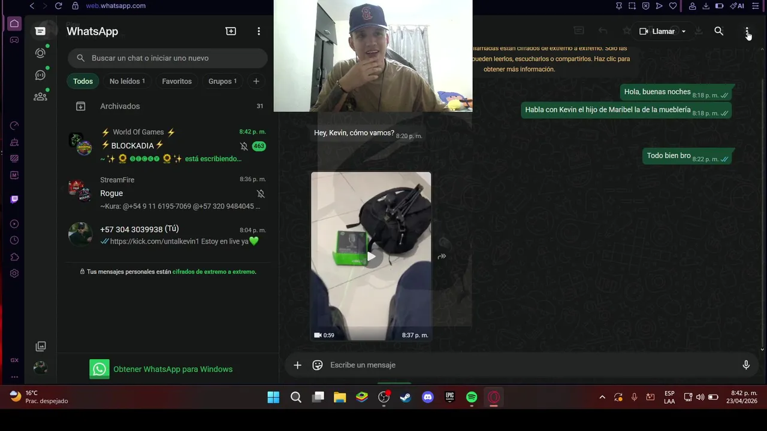The image size is (767, 431).
Task: Open Opera sidebar history clock icon
Action: pos(14,240)
